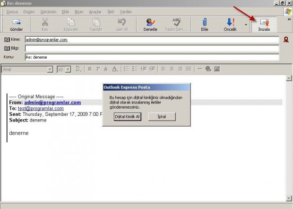
Task: Click the align right icon
Action: click(x=180, y=69)
